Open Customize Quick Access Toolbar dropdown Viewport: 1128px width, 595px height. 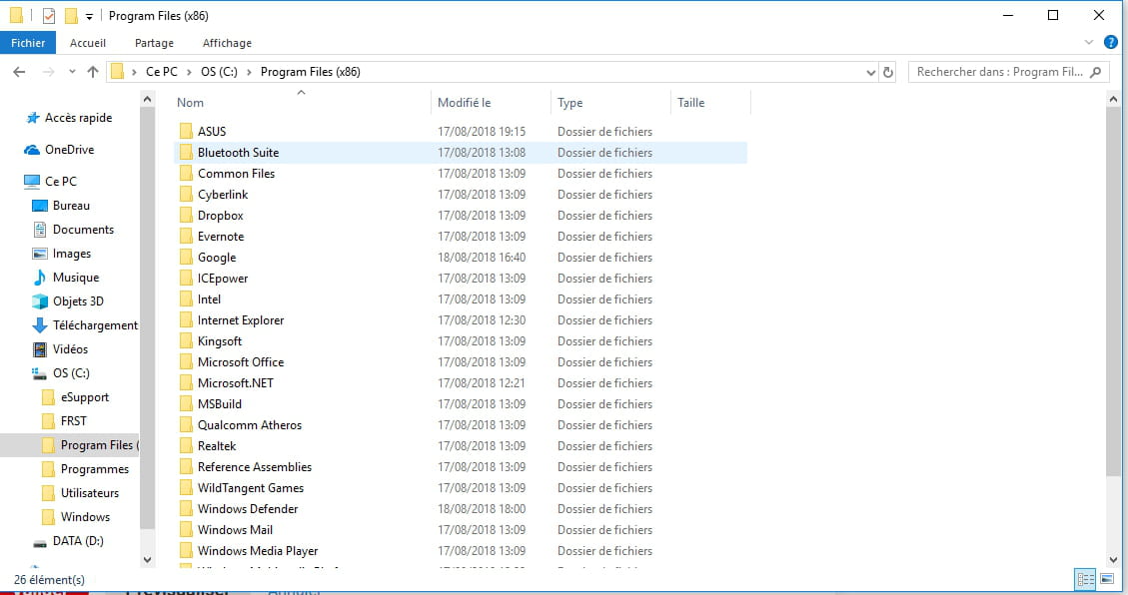point(89,16)
